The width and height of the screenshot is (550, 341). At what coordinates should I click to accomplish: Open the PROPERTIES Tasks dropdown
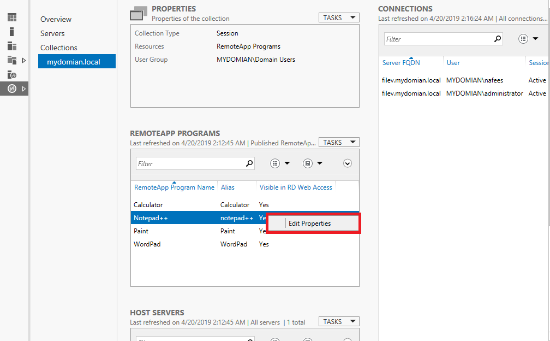tap(338, 17)
